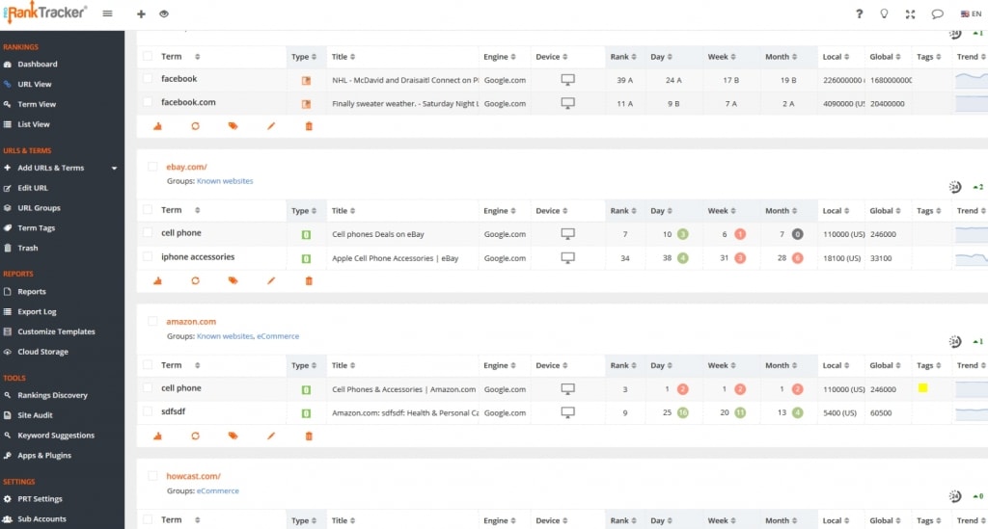Image resolution: width=988 pixels, height=529 pixels.
Task: Sort the amazon.com table by Week
Action: (722, 365)
